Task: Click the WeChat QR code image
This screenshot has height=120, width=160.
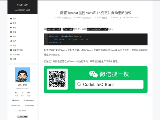Action: click(57, 79)
